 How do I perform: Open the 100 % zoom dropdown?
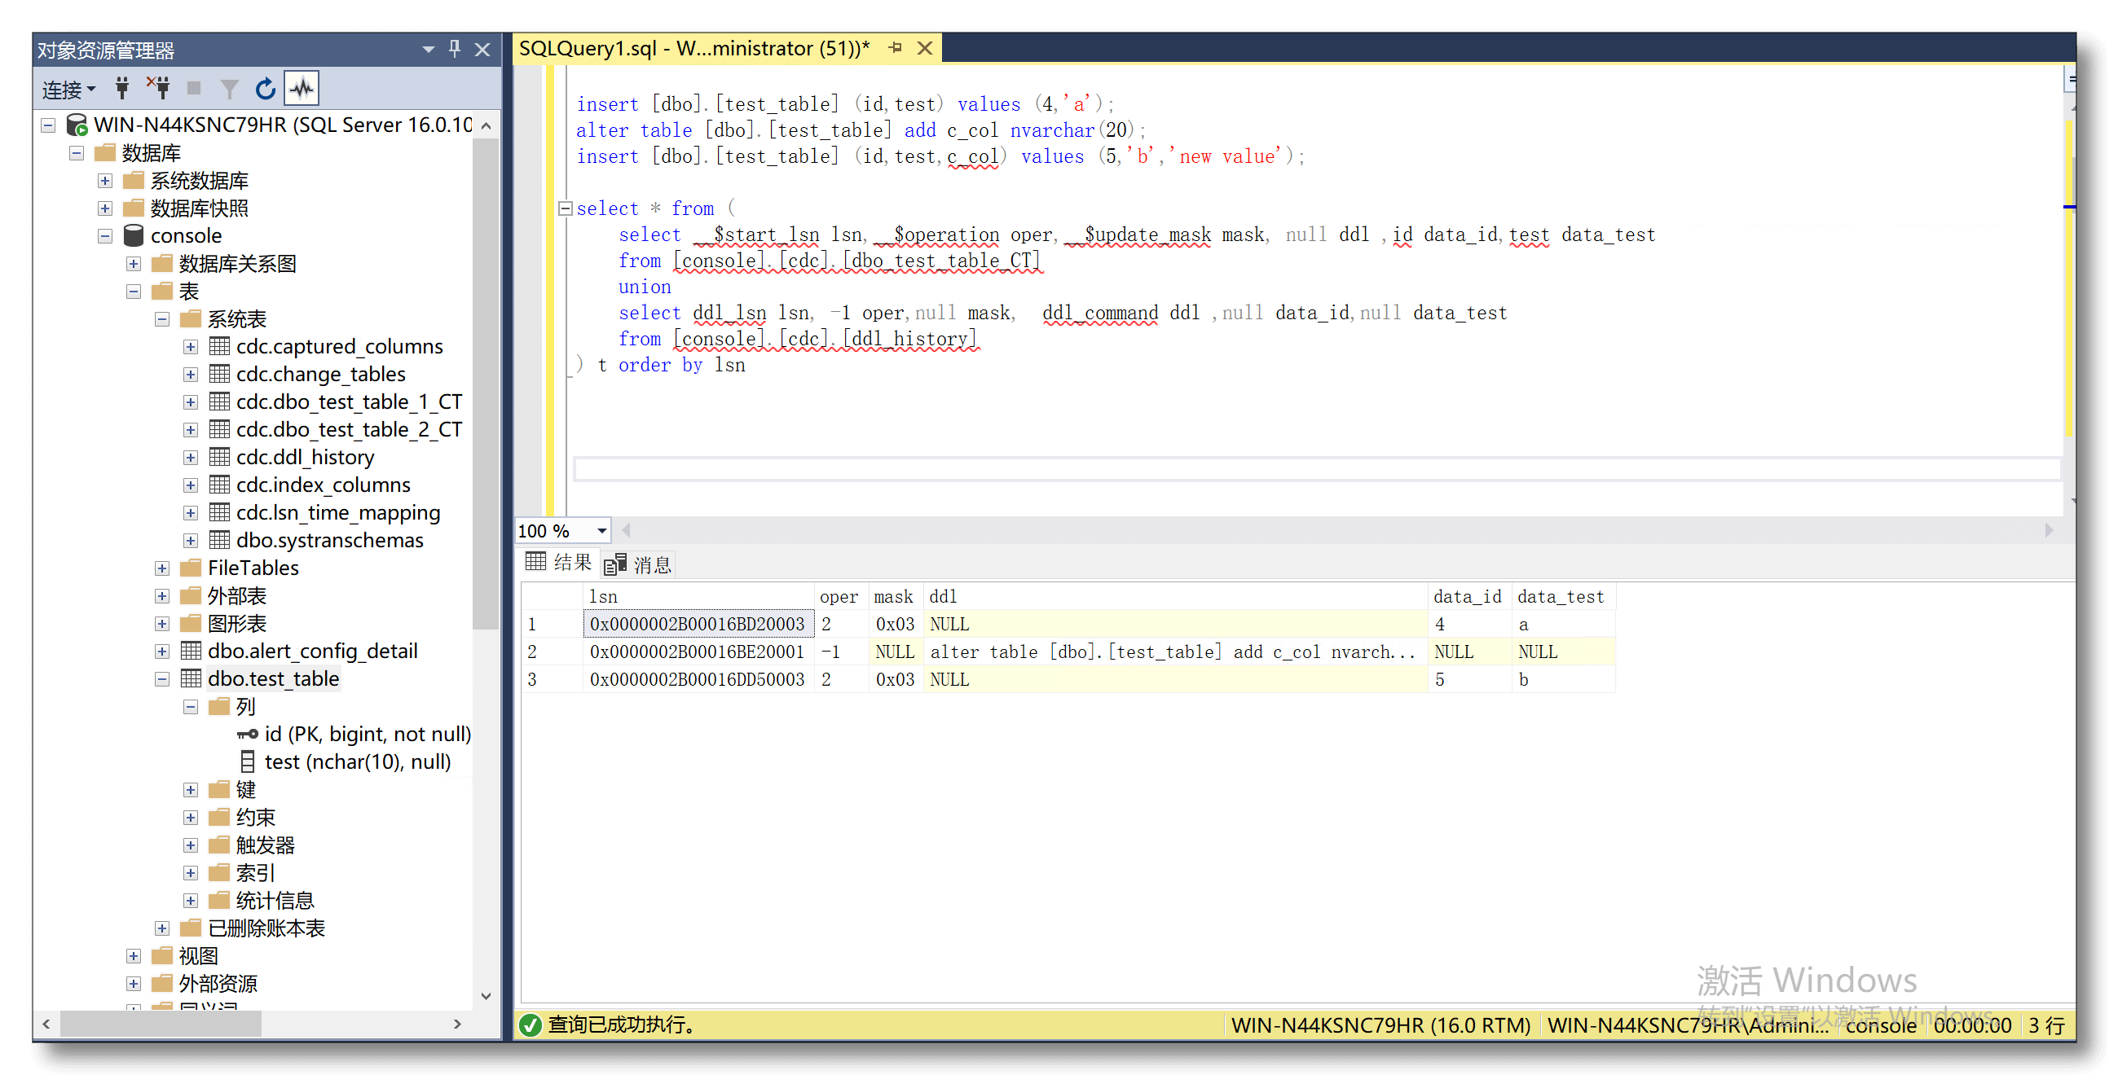tap(601, 530)
